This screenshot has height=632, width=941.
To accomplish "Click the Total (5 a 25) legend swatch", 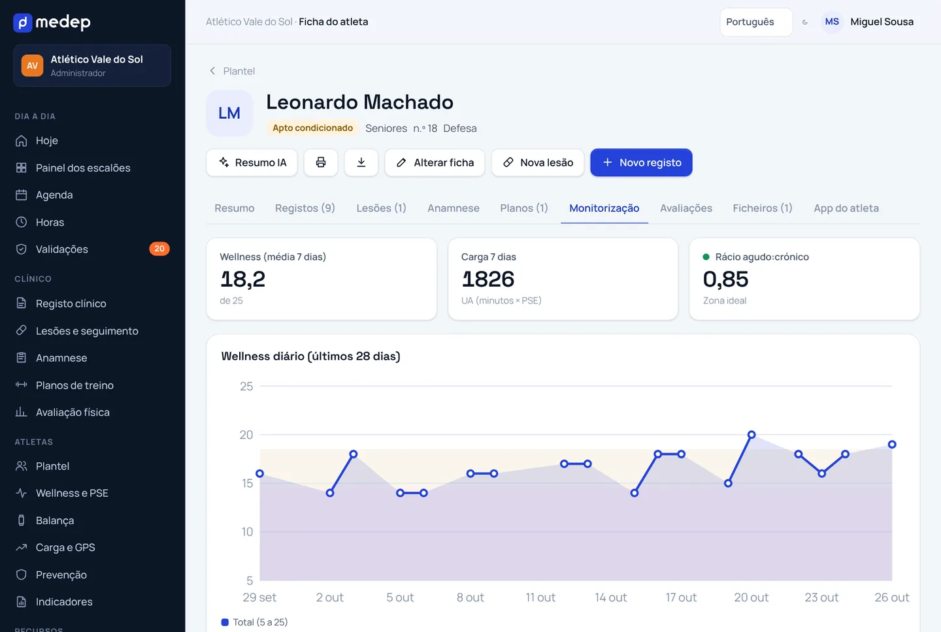I will tap(225, 622).
